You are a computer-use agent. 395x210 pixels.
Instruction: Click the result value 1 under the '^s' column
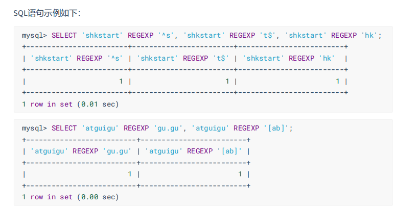(121, 81)
